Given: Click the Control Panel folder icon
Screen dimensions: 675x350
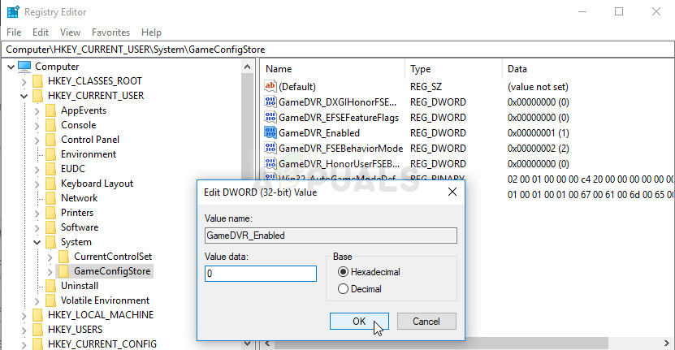Looking at the screenshot, I should [51, 140].
